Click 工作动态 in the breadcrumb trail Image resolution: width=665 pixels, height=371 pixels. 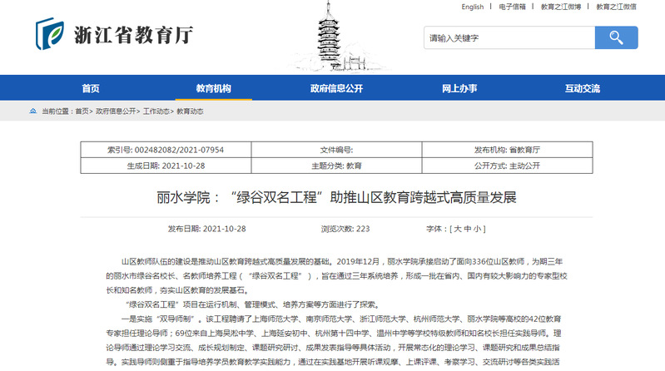(x=156, y=111)
